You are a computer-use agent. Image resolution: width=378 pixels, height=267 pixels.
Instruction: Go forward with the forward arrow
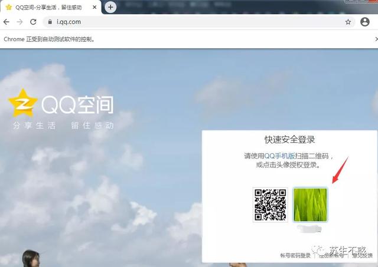[x=19, y=22]
